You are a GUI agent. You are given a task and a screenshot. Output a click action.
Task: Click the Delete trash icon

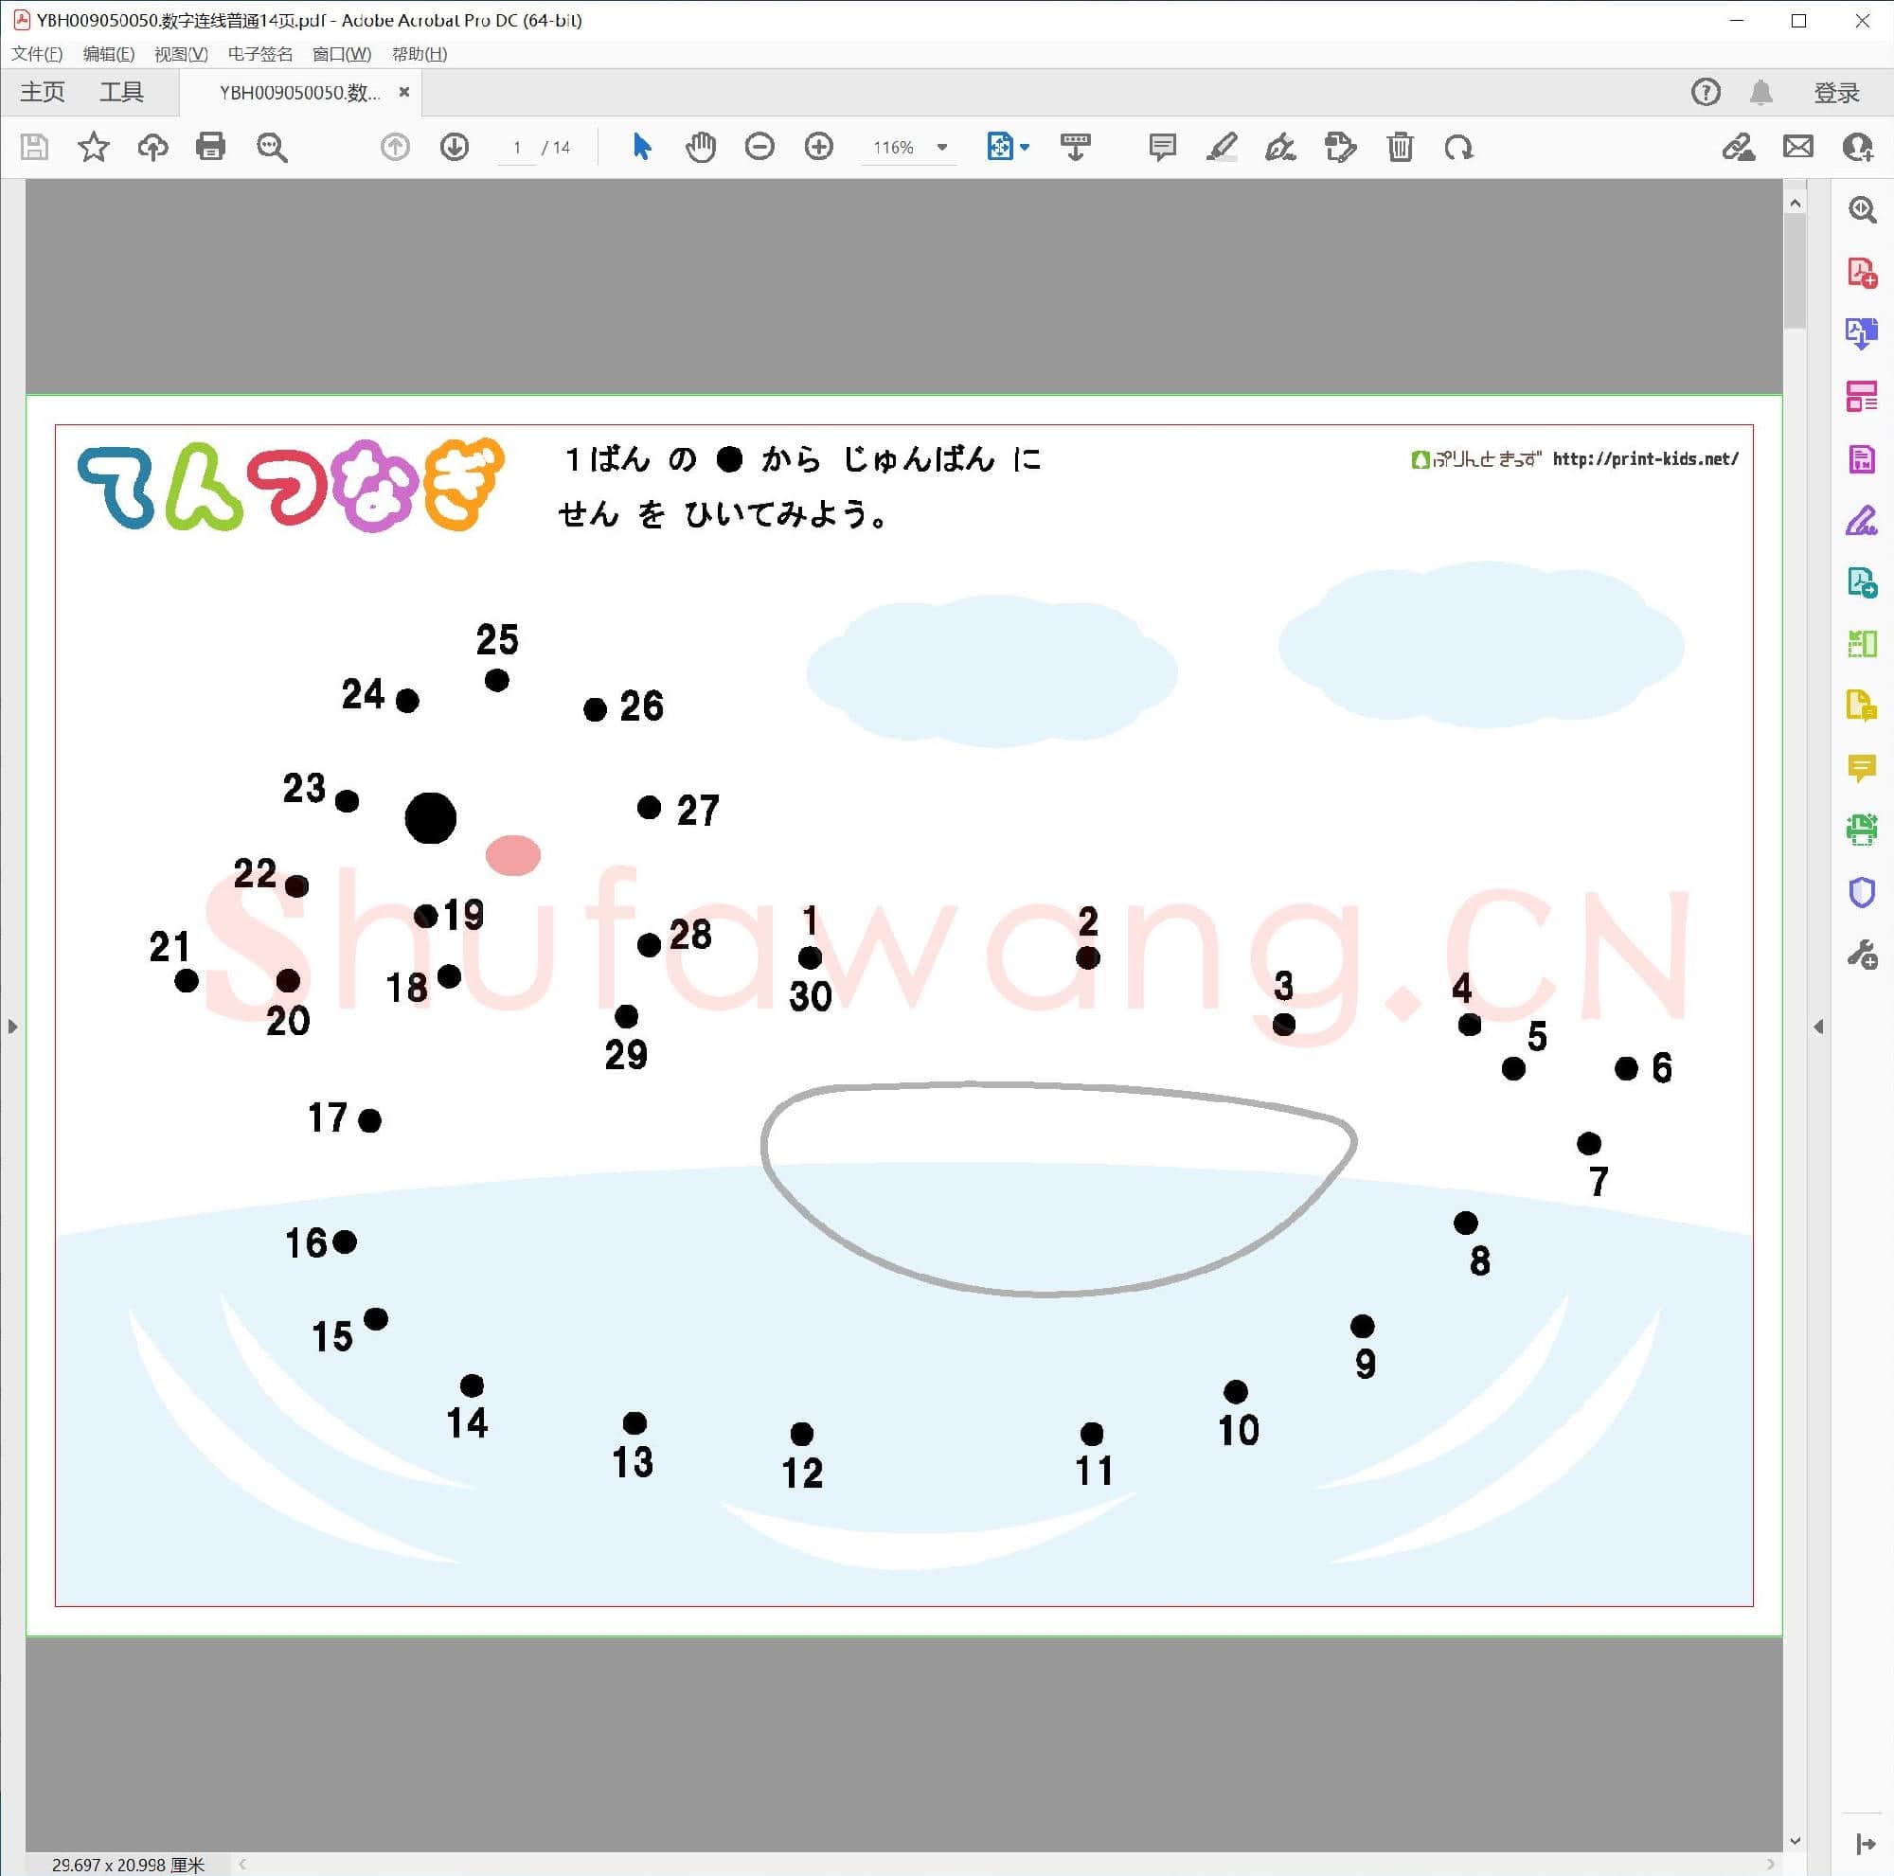(1400, 147)
